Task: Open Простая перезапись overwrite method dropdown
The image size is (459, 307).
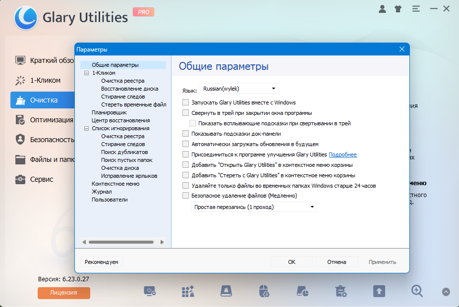Action: (x=253, y=207)
